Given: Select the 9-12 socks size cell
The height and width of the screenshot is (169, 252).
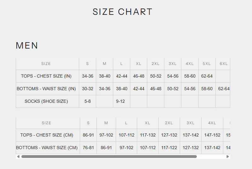Looking at the screenshot, I should click(x=120, y=101).
